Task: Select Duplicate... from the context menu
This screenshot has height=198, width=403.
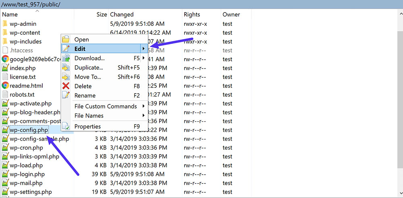Action: (89, 67)
